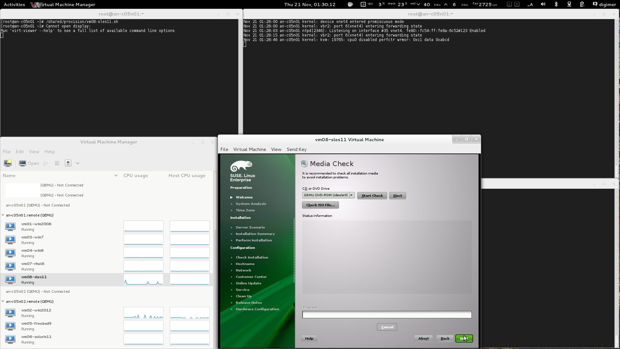The height and width of the screenshot is (349, 620).
Task: Open Help menu in Virtual Machine Manager
Action: (49, 152)
